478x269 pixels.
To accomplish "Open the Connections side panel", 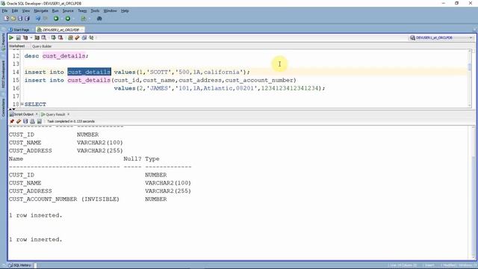I will click(x=3, y=108).
